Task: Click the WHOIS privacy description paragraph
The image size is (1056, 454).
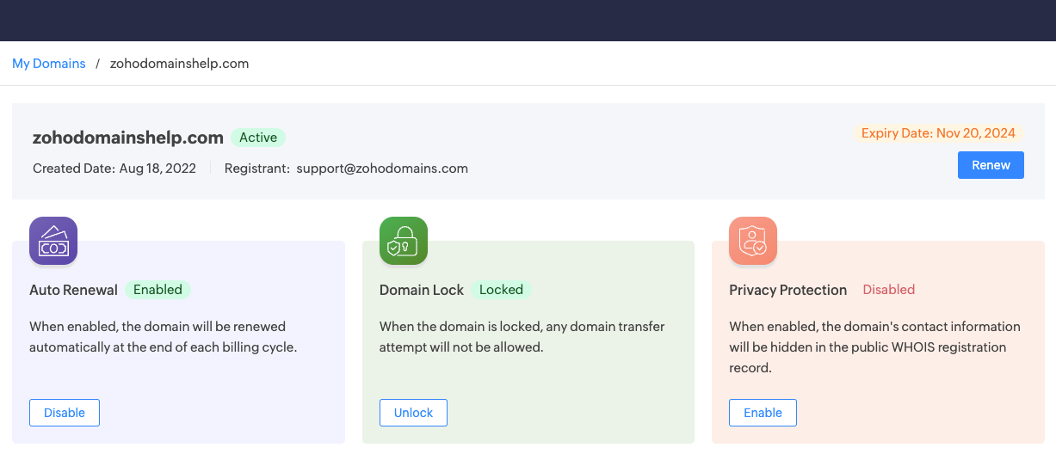Action: (x=874, y=347)
